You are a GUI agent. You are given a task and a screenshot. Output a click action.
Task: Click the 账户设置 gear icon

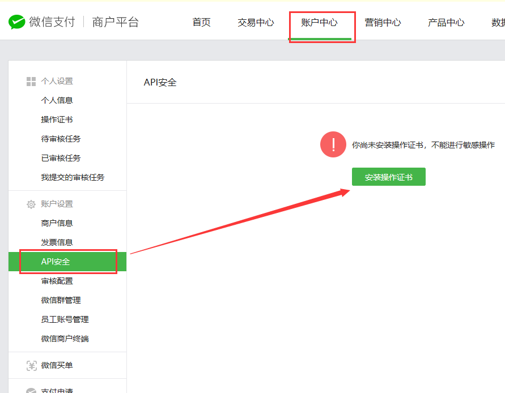coord(31,204)
